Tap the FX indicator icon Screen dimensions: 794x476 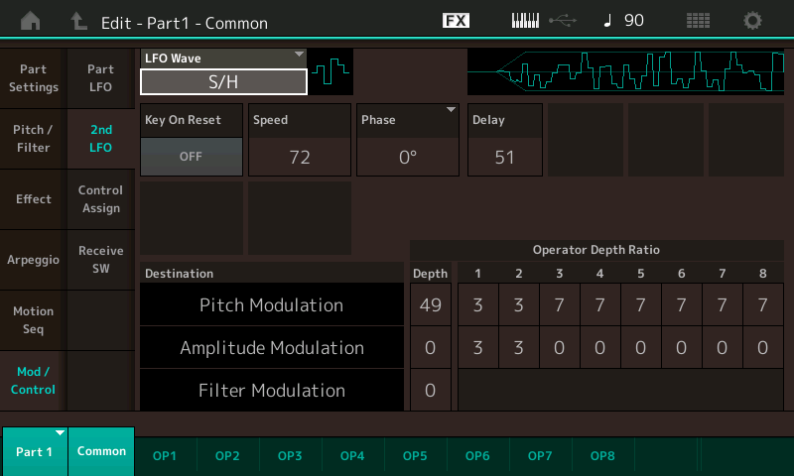tap(456, 21)
